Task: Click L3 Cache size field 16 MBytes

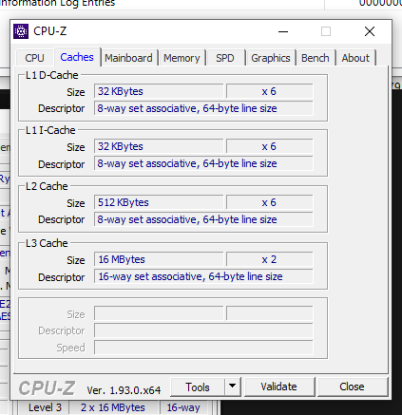Action: [x=159, y=259]
